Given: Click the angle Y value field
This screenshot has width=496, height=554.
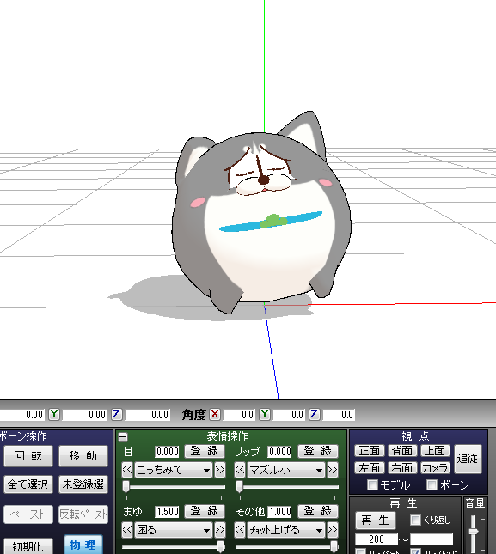Looking at the screenshot, I should pos(289,415).
